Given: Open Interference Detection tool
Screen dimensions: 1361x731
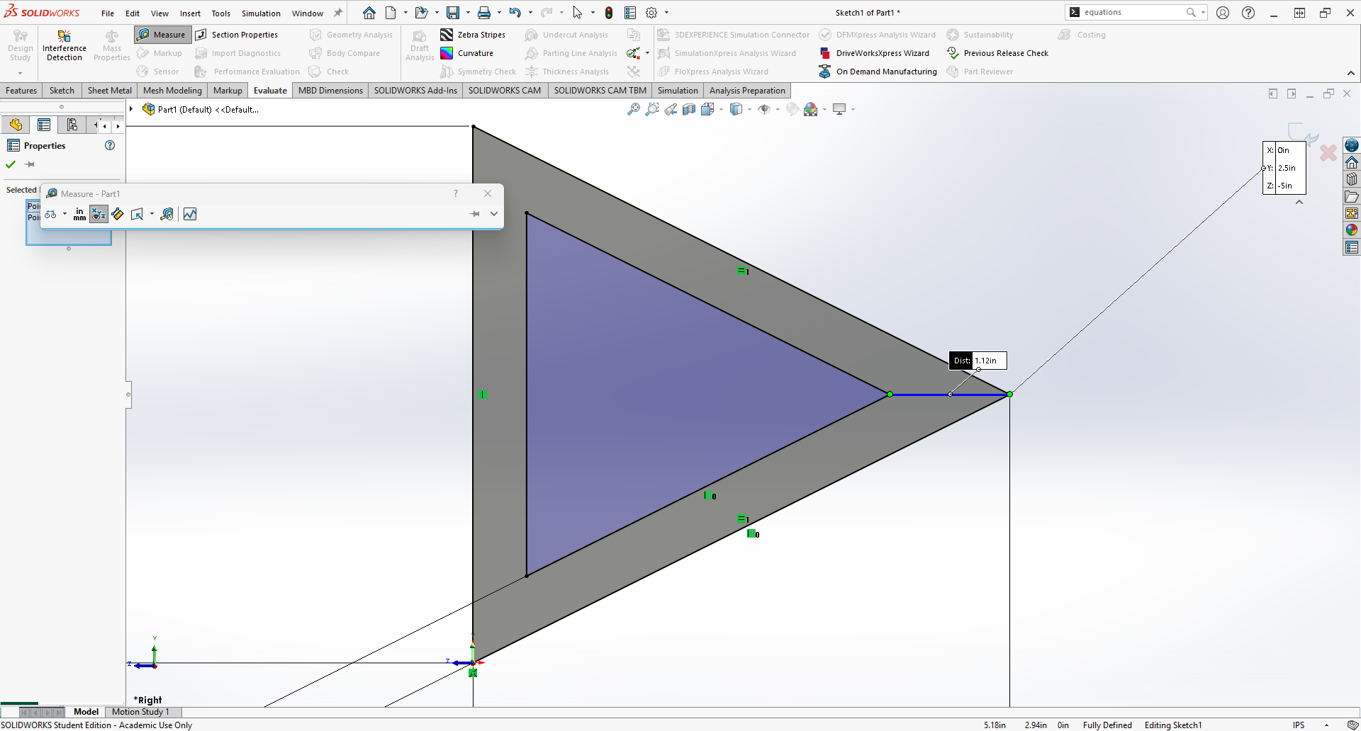Looking at the screenshot, I should click(65, 45).
